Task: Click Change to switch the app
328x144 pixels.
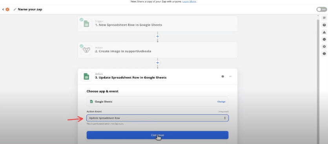Action: (221, 102)
